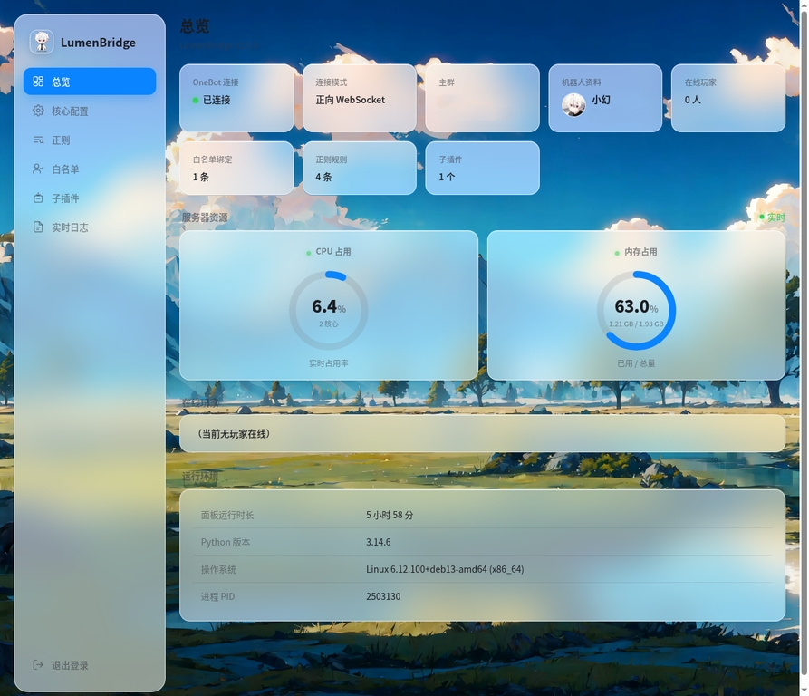Click the 连接模式 正向 WebSocket card
Image resolution: width=809 pixels, height=696 pixels.
(x=360, y=98)
